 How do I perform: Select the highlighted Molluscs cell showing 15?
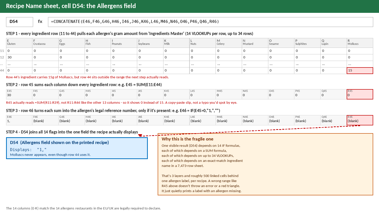pos(360,70)
